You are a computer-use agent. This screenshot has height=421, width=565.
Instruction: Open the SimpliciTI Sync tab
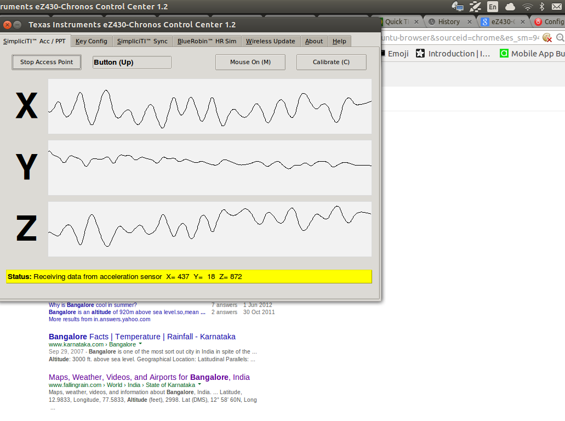142,41
